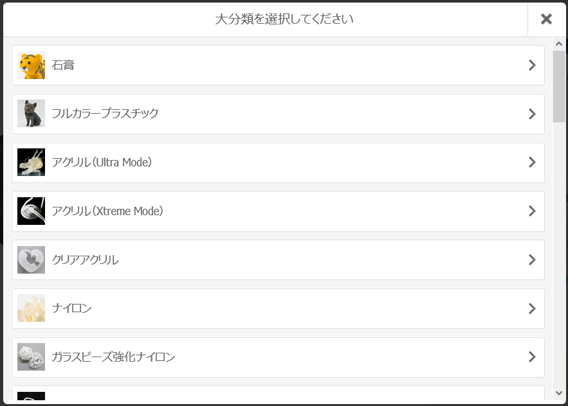
Task: Click the scrollbar up arrow
Action: pyautogui.click(x=559, y=44)
